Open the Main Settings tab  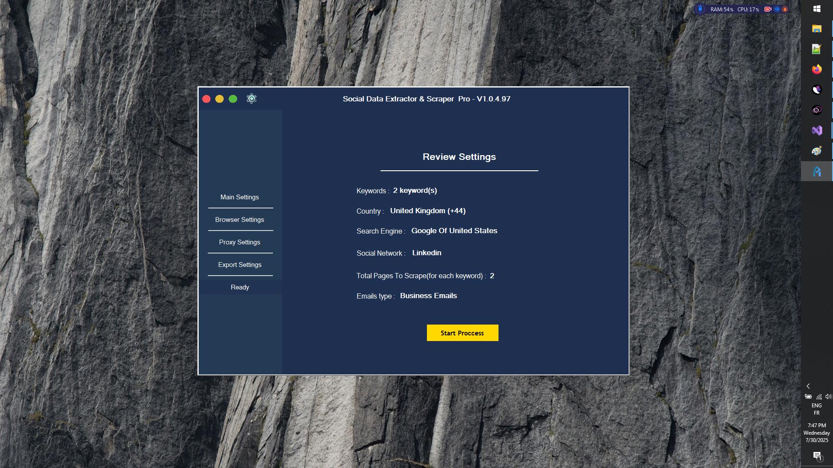click(x=239, y=197)
